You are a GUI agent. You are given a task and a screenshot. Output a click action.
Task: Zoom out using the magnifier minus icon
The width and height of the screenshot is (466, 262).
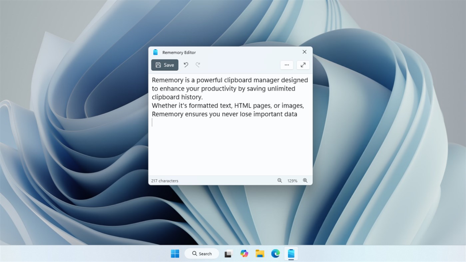279,180
